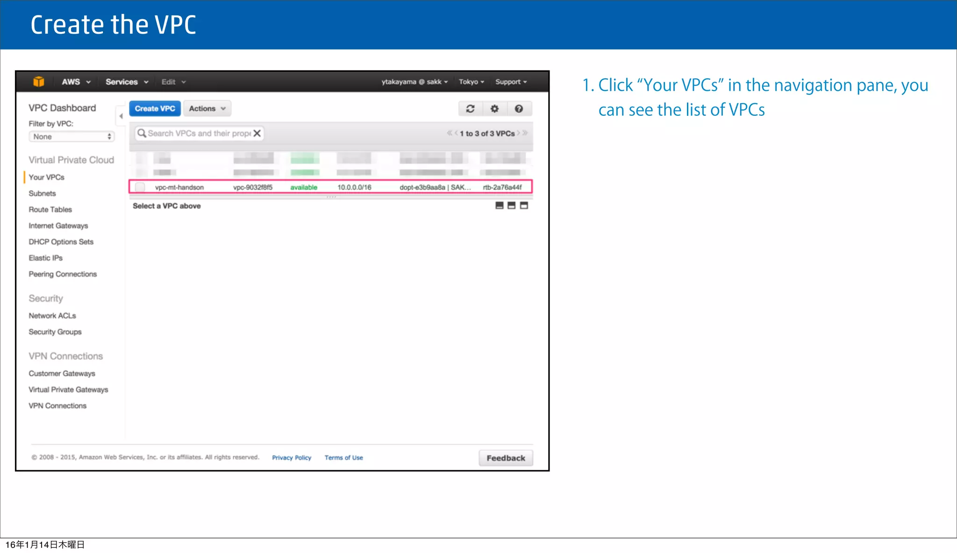Open Peering Connections in navigation pane
Image resolution: width=957 pixels, height=553 pixels.
pyautogui.click(x=63, y=274)
